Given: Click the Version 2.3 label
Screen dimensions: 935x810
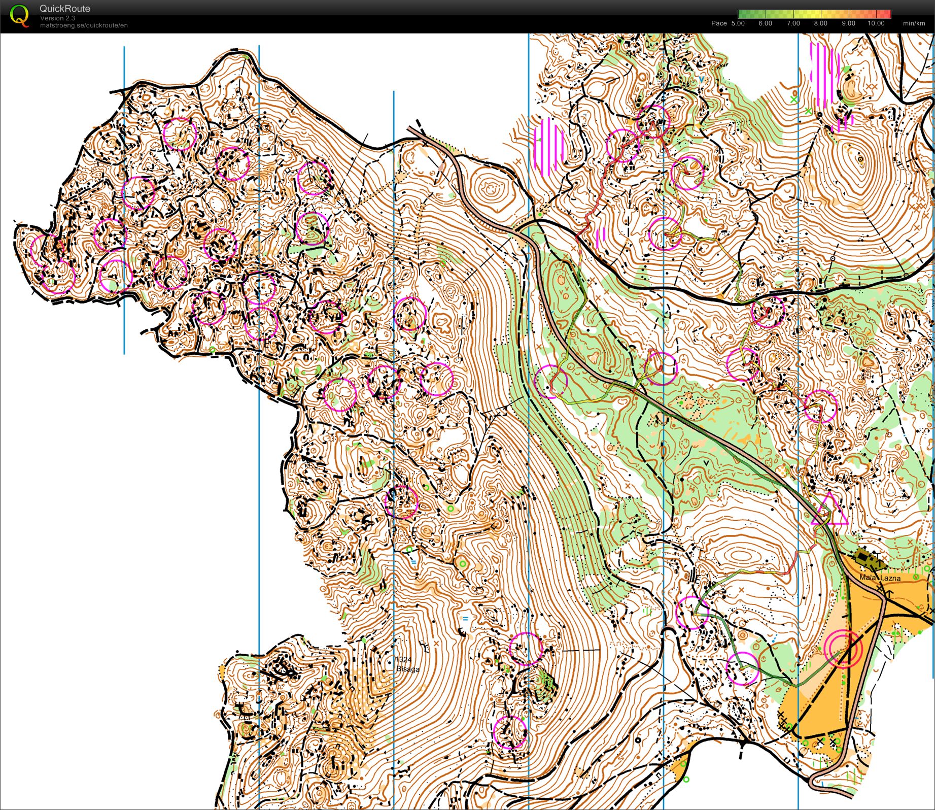Looking at the screenshot, I should pyautogui.click(x=57, y=18).
